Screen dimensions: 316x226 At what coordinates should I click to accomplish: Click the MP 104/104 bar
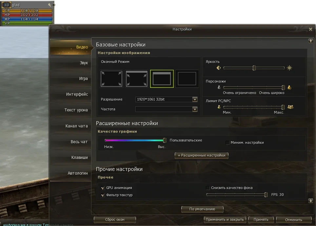[x=27, y=19]
